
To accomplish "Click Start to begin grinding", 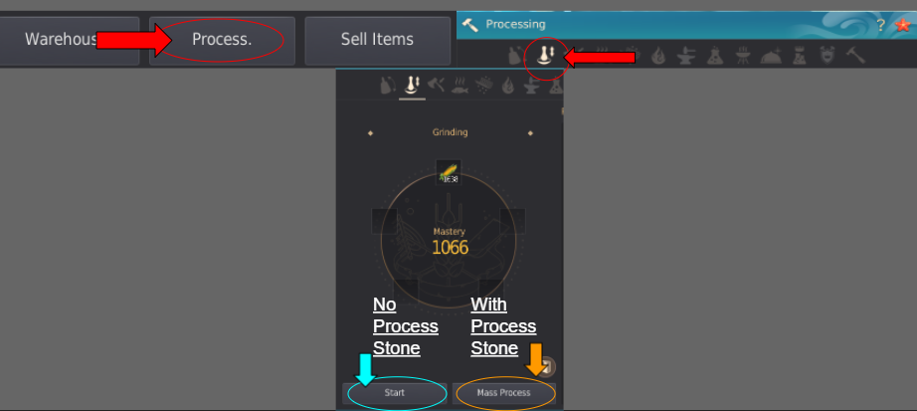I will pos(395,393).
